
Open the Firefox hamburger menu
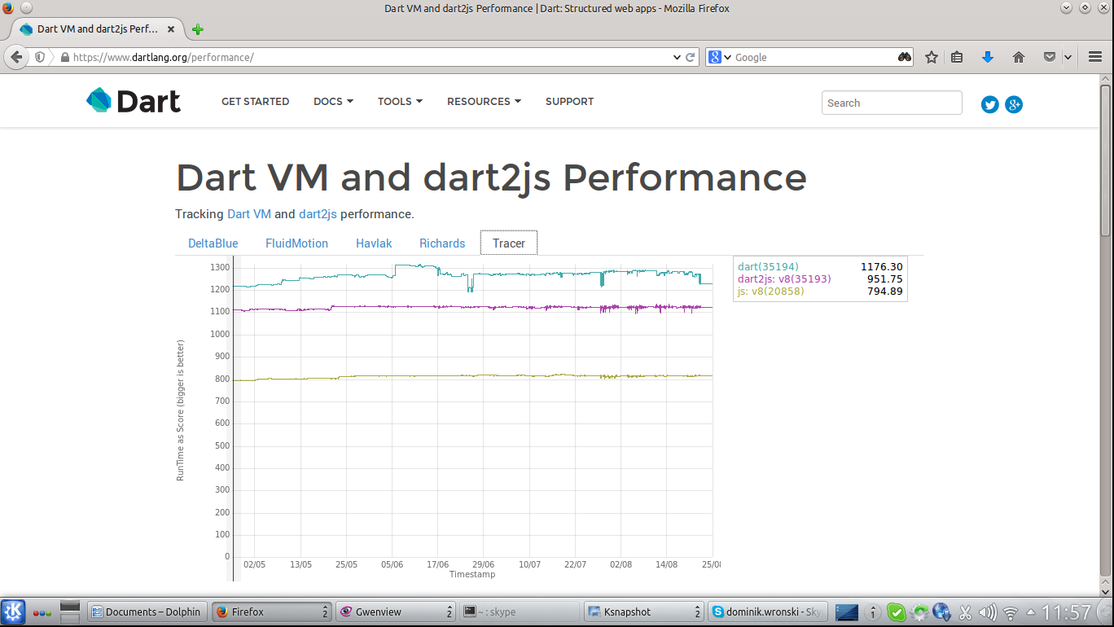click(1094, 57)
